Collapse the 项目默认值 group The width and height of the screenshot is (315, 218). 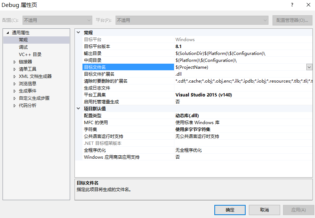pos(78,108)
